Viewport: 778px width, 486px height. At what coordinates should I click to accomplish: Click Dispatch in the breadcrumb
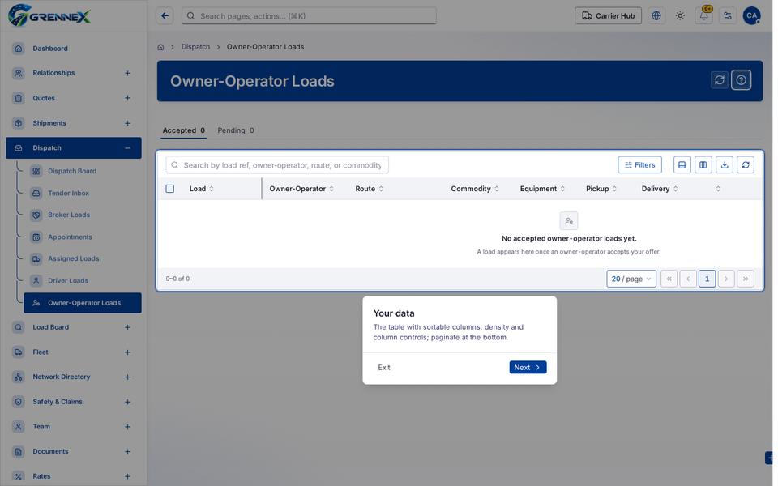pos(195,47)
